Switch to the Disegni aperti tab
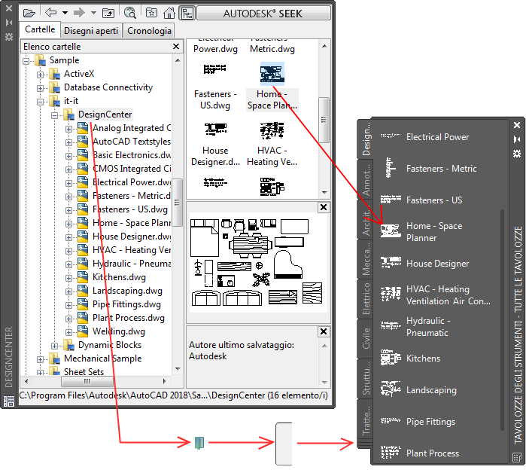 pyautogui.click(x=91, y=31)
